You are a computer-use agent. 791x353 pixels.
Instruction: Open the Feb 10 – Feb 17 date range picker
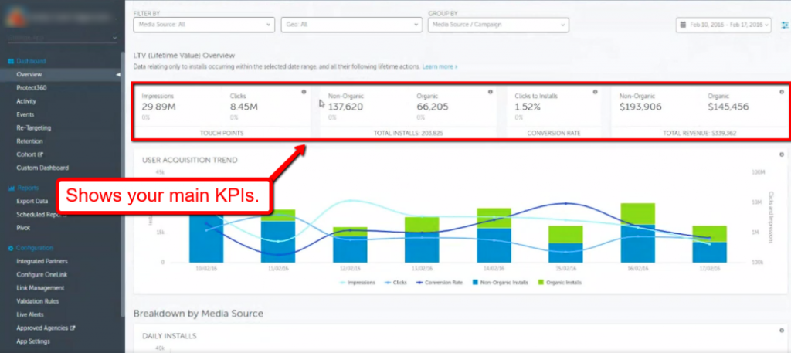coord(723,25)
